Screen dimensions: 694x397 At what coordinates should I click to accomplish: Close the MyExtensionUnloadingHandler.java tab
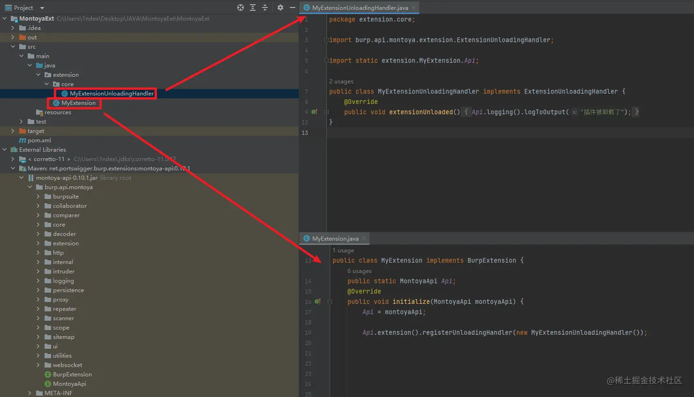pos(414,7)
